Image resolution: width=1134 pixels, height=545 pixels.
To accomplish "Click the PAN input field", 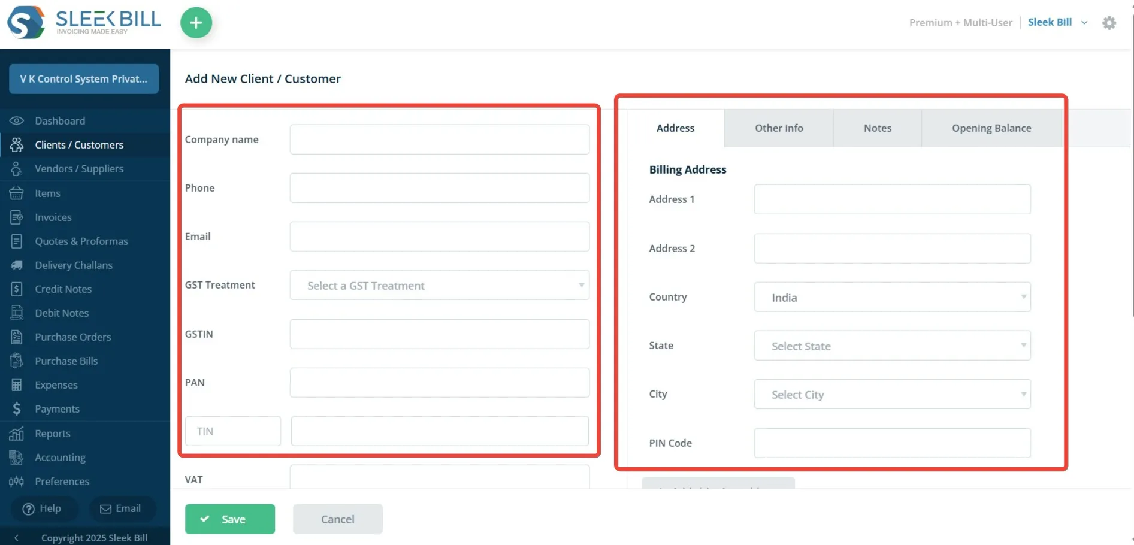I will (x=440, y=383).
